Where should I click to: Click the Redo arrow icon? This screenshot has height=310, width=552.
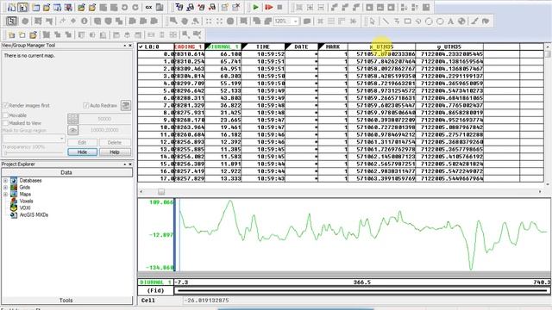[x=135, y=7]
